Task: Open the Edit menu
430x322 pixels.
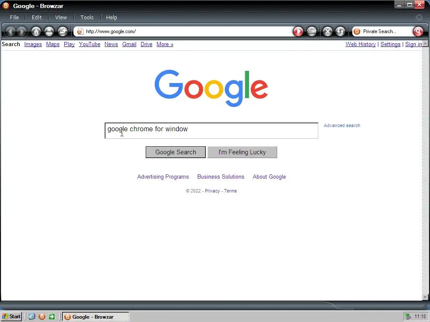Action: point(37,17)
